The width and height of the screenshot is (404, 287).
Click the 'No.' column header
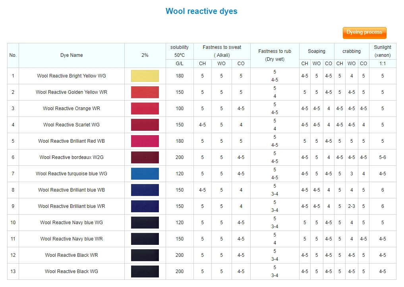[13, 55]
